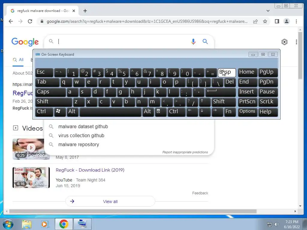Toggle the left Shift key
This screenshot has width=307, height=230.
[54, 102]
